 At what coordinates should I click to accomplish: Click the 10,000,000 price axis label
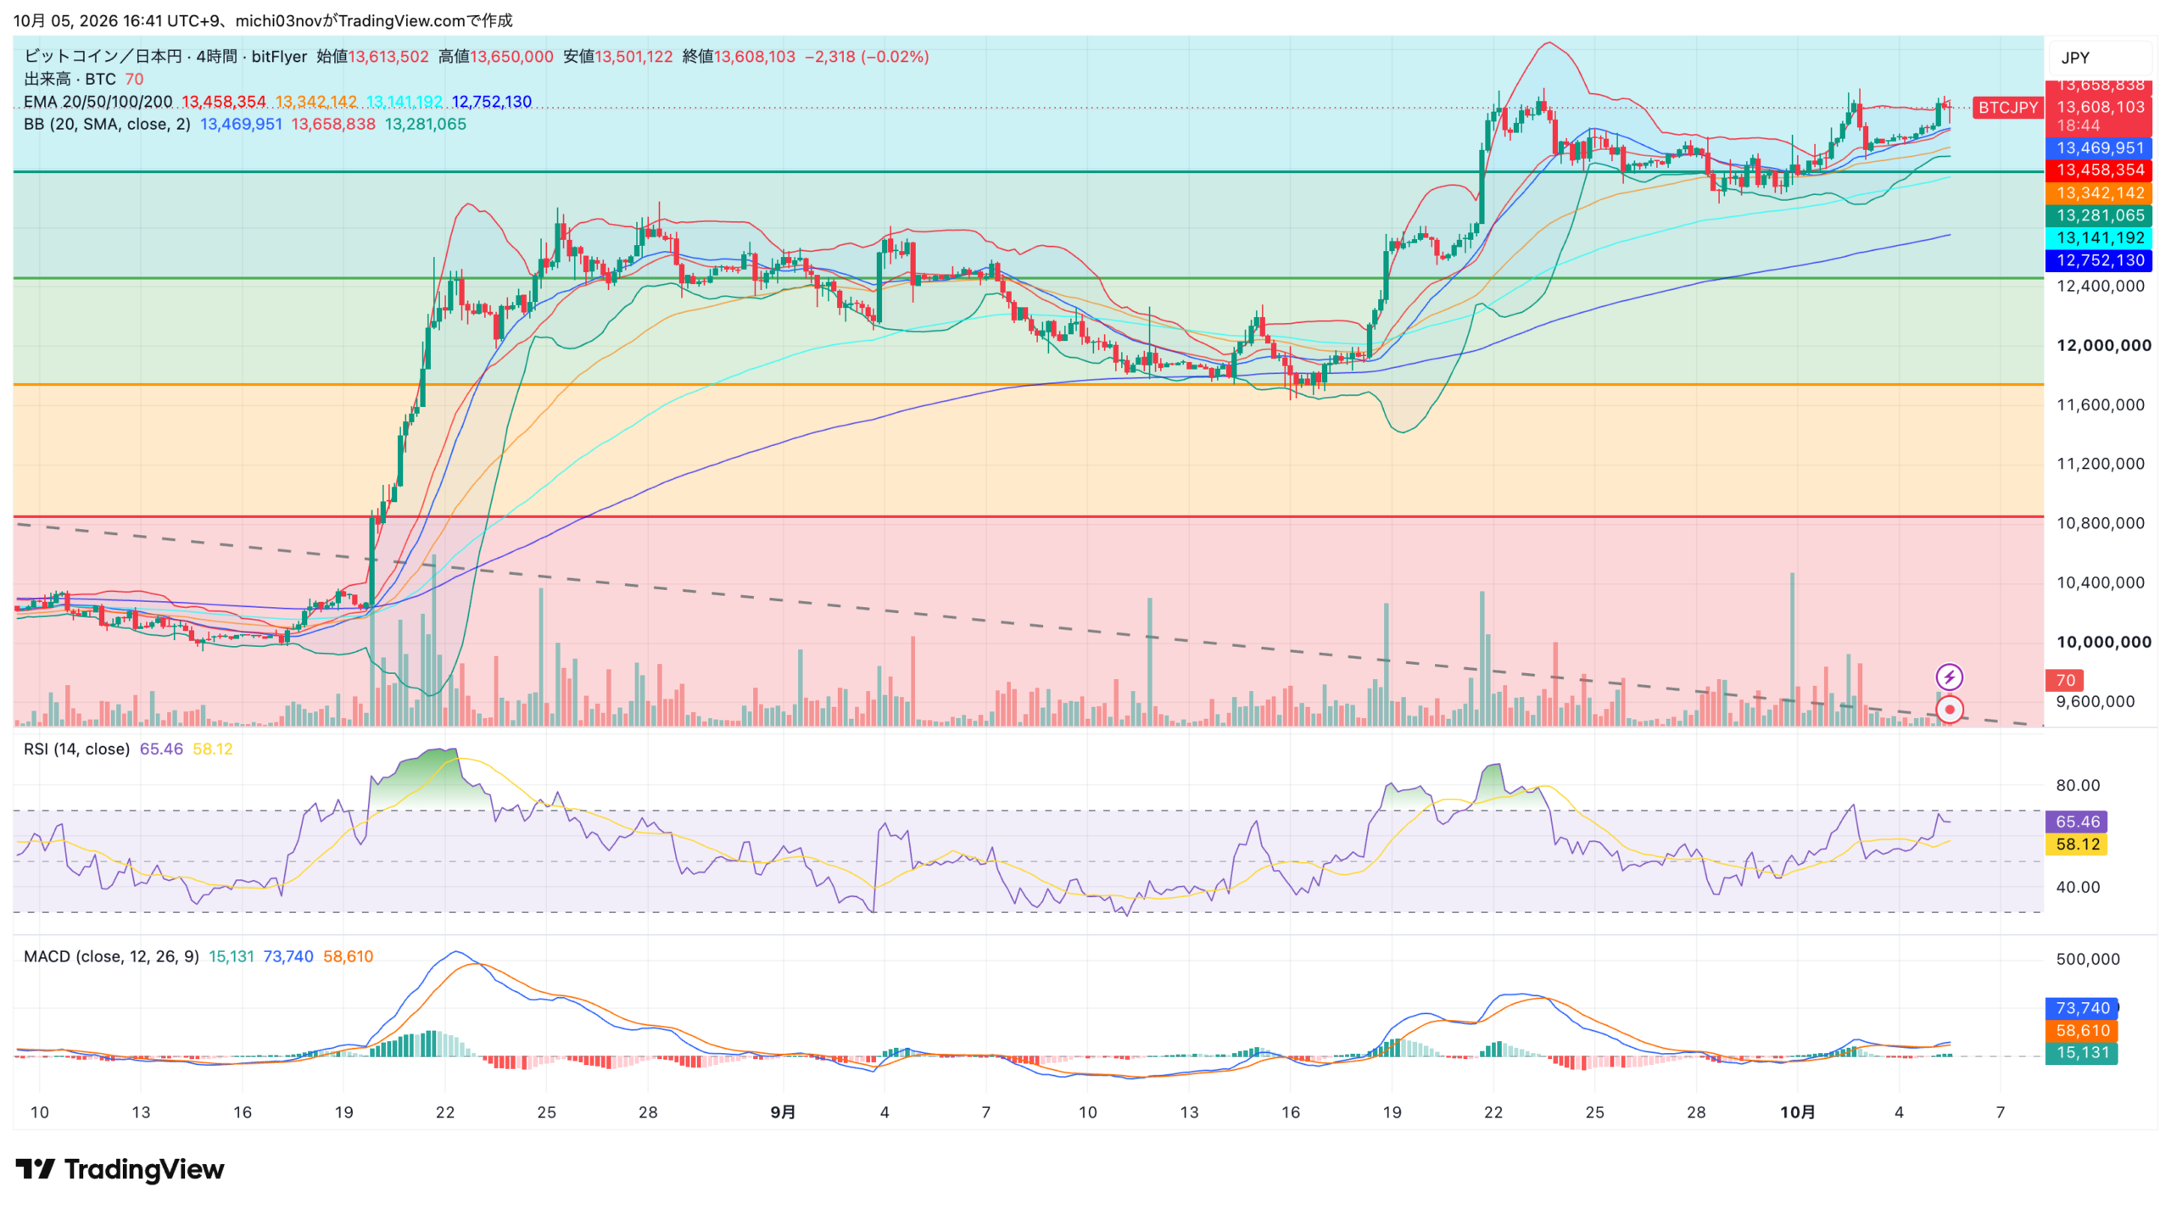pyautogui.click(x=2103, y=642)
